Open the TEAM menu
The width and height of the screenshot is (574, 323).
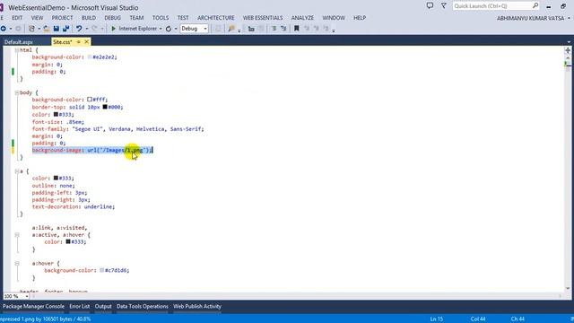click(x=136, y=18)
